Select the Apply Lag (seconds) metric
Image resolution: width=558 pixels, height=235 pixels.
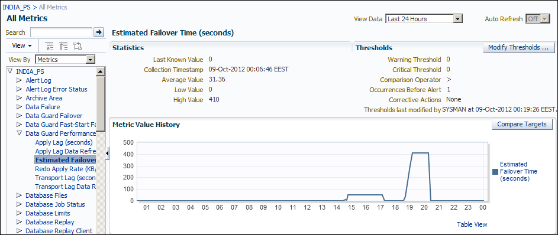(x=64, y=142)
